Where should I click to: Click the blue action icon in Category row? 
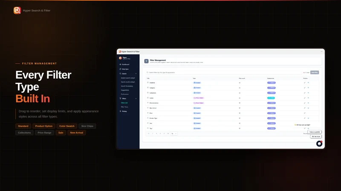pyautogui.click(x=308, y=88)
